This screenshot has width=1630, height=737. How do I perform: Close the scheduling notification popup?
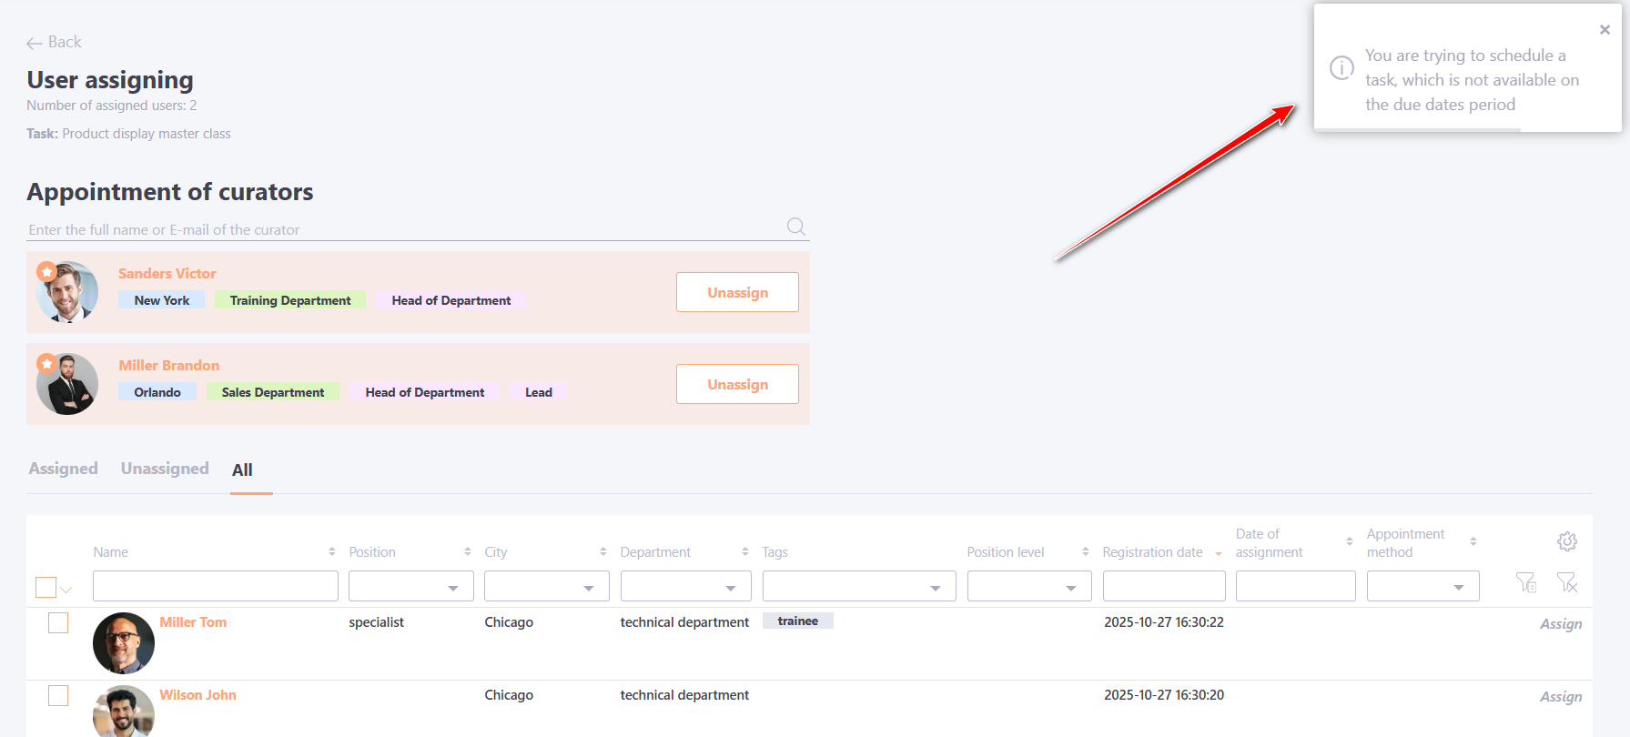(x=1605, y=30)
